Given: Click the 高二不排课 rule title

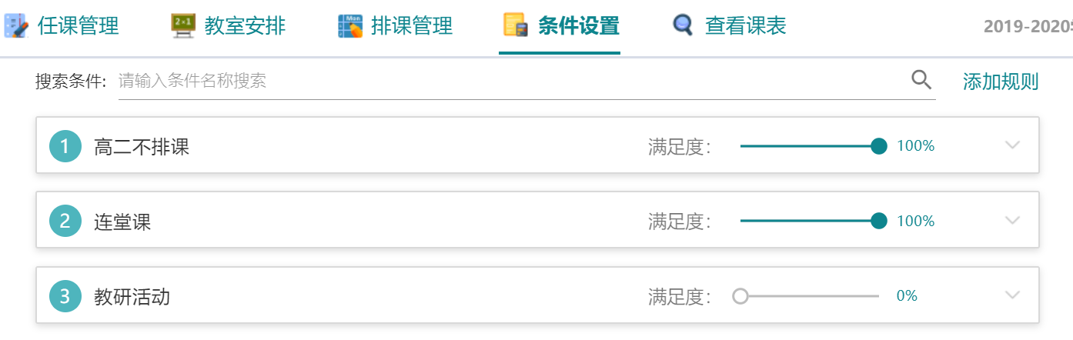Looking at the screenshot, I should click(142, 146).
